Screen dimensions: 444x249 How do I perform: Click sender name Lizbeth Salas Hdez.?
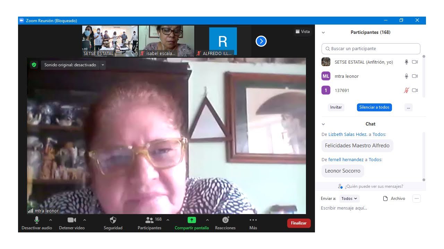(348, 135)
